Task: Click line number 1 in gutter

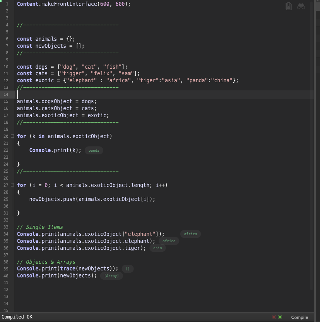Action: (x=7, y=4)
